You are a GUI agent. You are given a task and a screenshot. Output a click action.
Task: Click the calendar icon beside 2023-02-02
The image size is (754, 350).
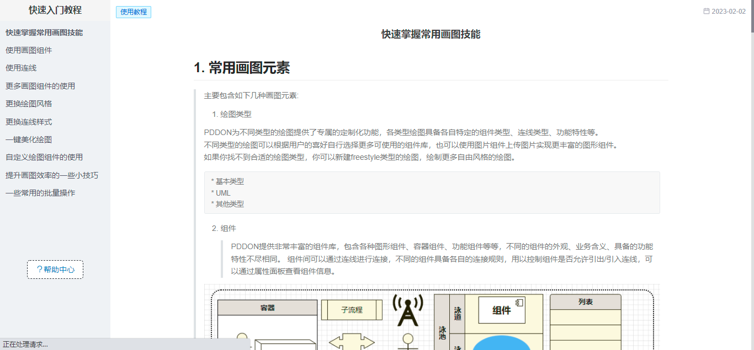pos(706,11)
